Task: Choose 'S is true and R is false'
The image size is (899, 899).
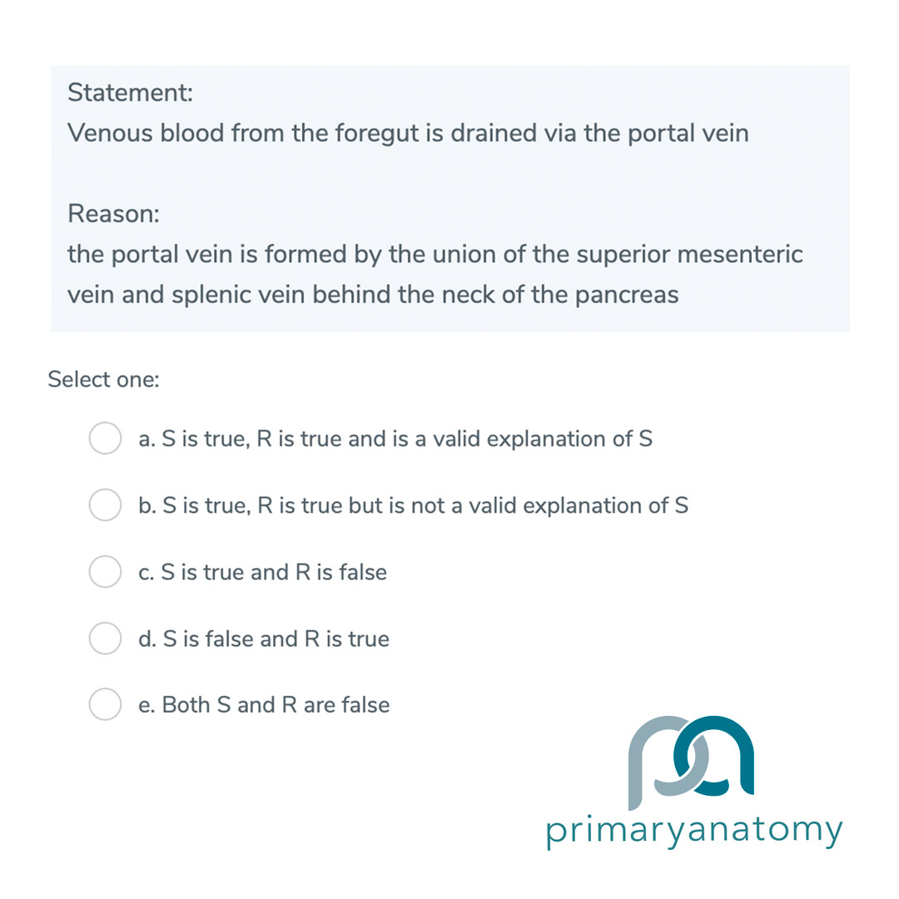Action: (x=262, y=572)
